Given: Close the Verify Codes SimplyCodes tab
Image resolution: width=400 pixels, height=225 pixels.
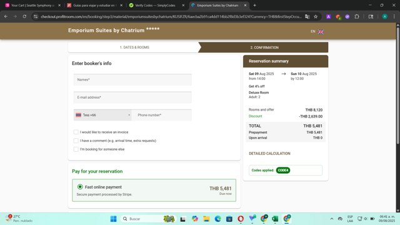Looking at the screenshot, I should pyautogui.click(x=183, y=5).
